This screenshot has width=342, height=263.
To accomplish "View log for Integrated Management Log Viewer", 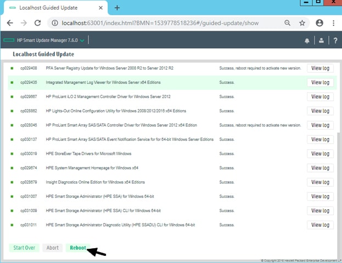I will coord(320,83).
